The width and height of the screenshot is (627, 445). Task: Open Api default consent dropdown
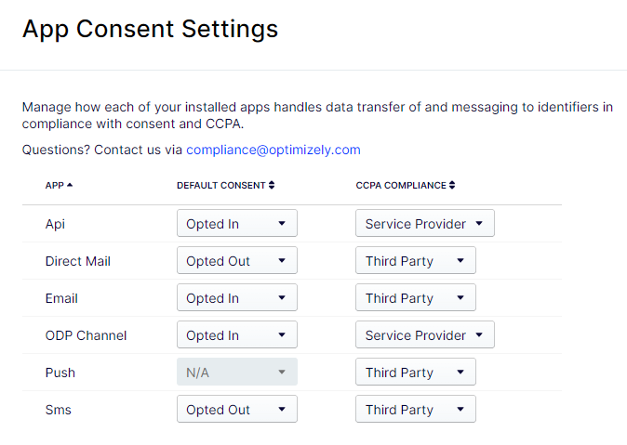pyautogui.click(x=236, y=224)
